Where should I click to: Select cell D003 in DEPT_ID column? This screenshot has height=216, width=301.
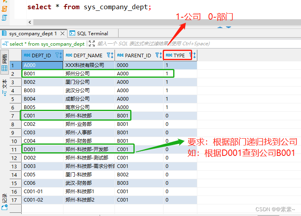[x=42, y=166]
